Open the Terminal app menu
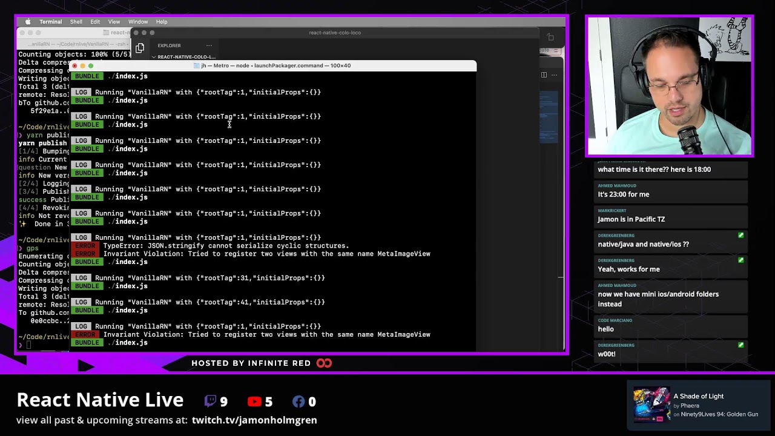 [50, 22]
